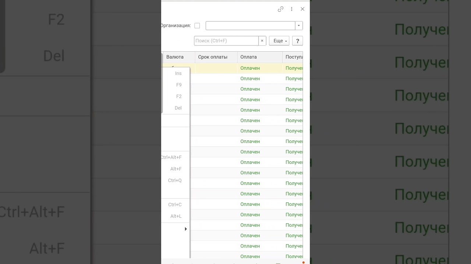
Task: Choose the context menu item with Ins shortcut
Action: pyautogui.click(x=176, y=73)
